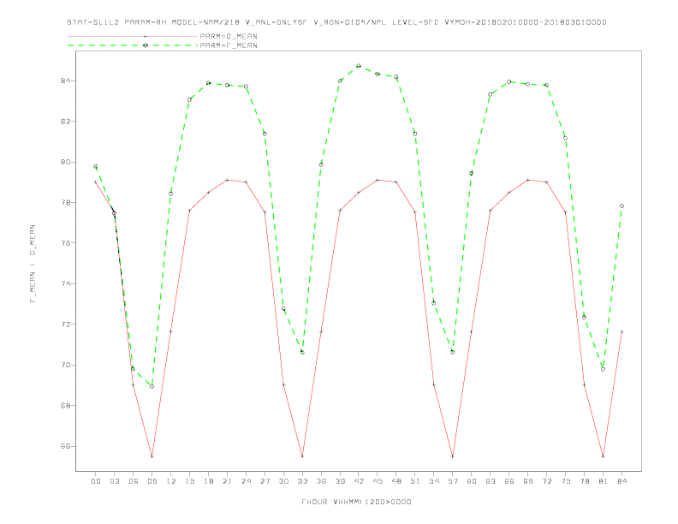
Task: Click the x-axis tick label 00
Action: (96, 481)
